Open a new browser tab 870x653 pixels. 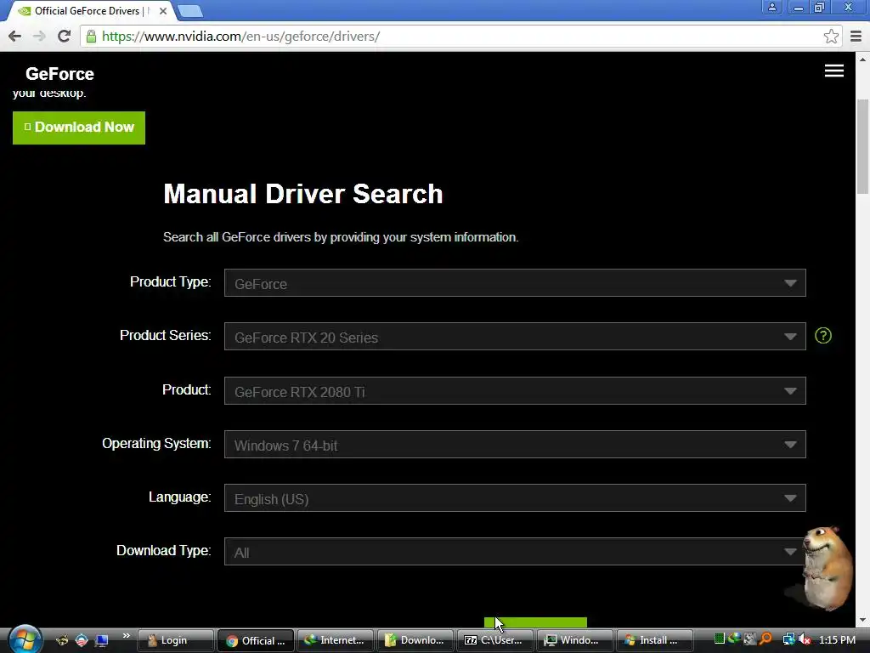point(190,11)
